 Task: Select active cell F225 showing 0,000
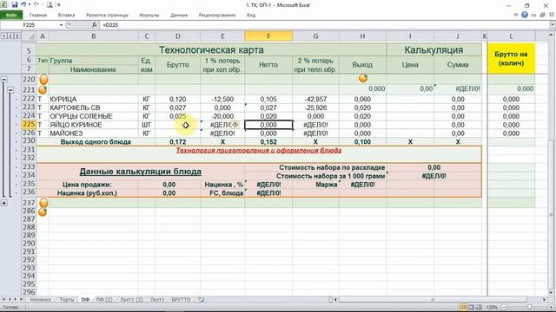pos(268,125)
